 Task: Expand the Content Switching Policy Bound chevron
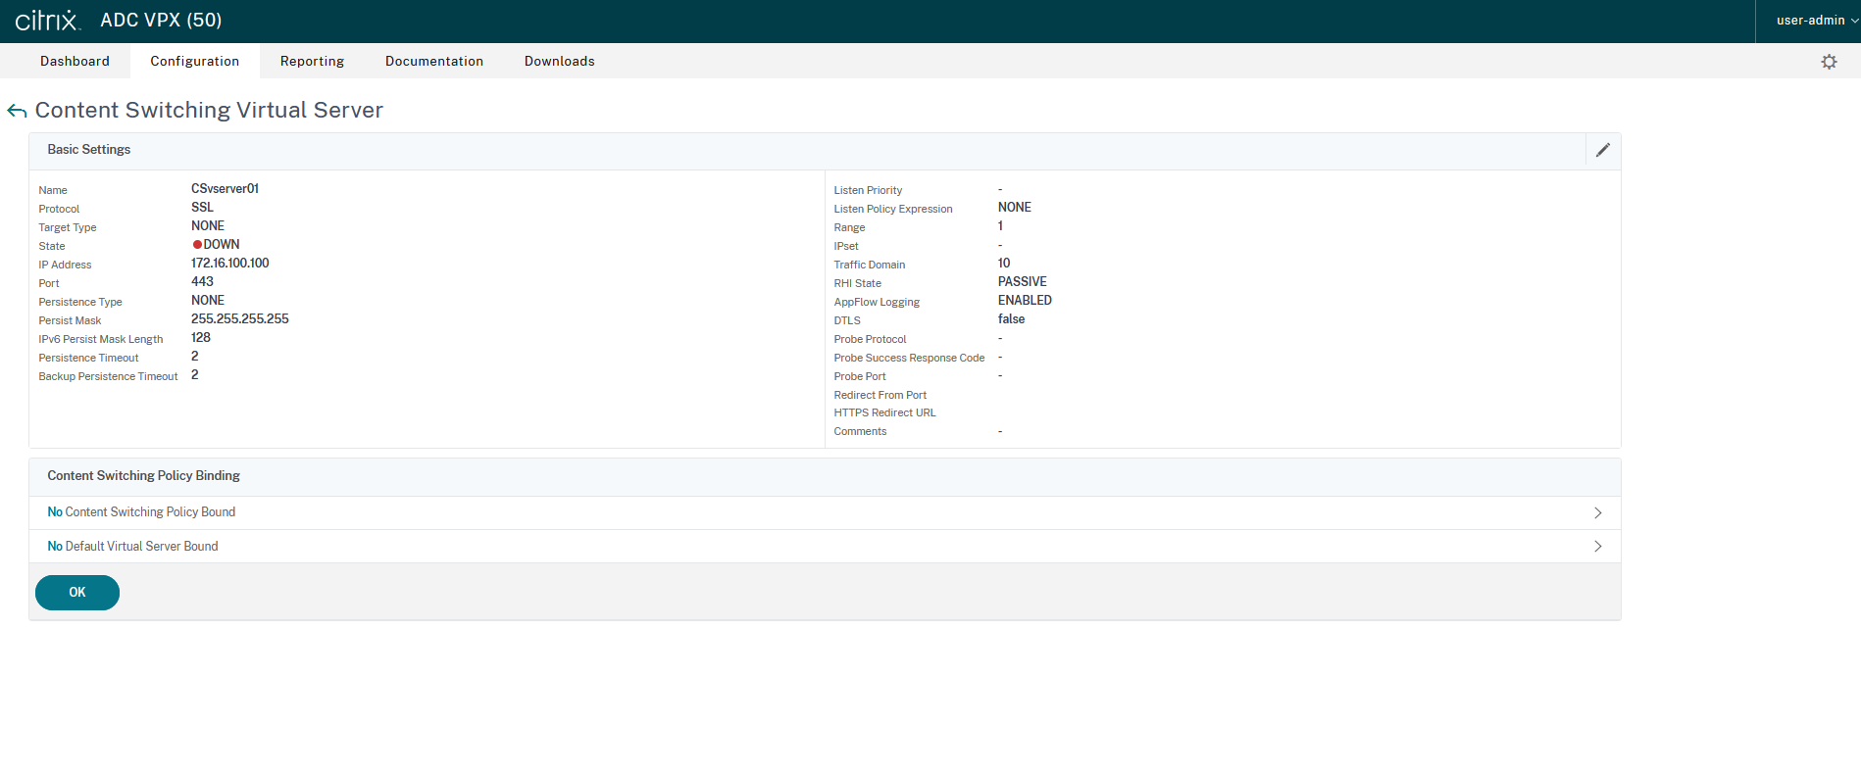(x=1597, y=513)
